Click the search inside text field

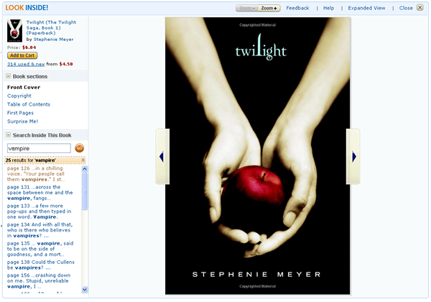pyautogui.click(x=39, y=148)
